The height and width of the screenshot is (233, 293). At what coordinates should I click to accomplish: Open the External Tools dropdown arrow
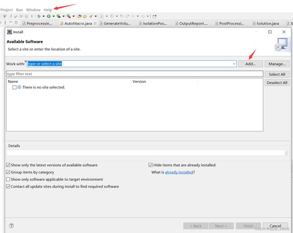pyautogui.click(x=73, y=16)
